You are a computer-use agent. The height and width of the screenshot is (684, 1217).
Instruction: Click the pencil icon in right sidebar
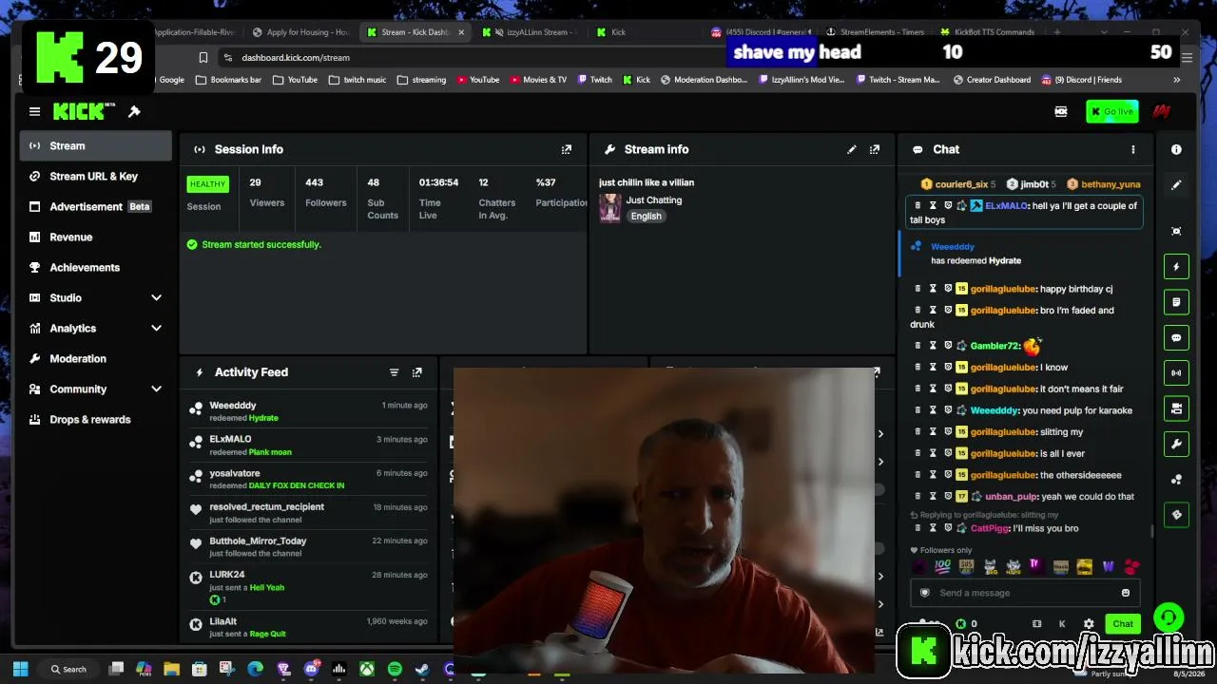point(1176,185)
